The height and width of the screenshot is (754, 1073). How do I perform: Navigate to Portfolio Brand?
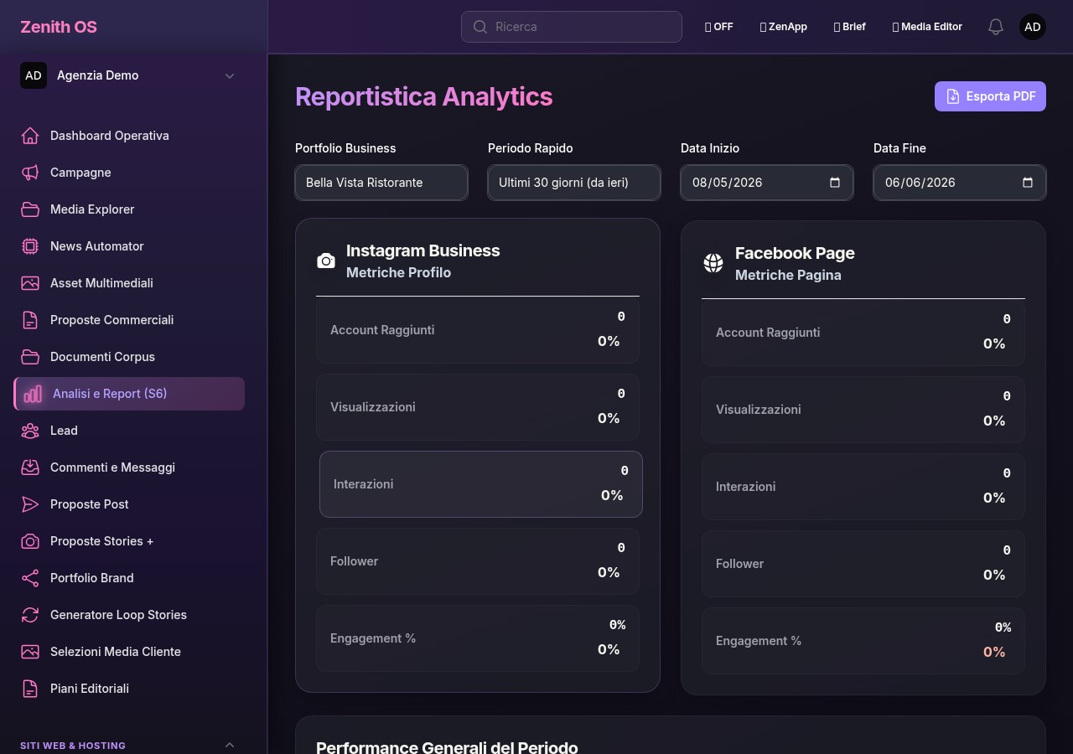pos(129,578)
